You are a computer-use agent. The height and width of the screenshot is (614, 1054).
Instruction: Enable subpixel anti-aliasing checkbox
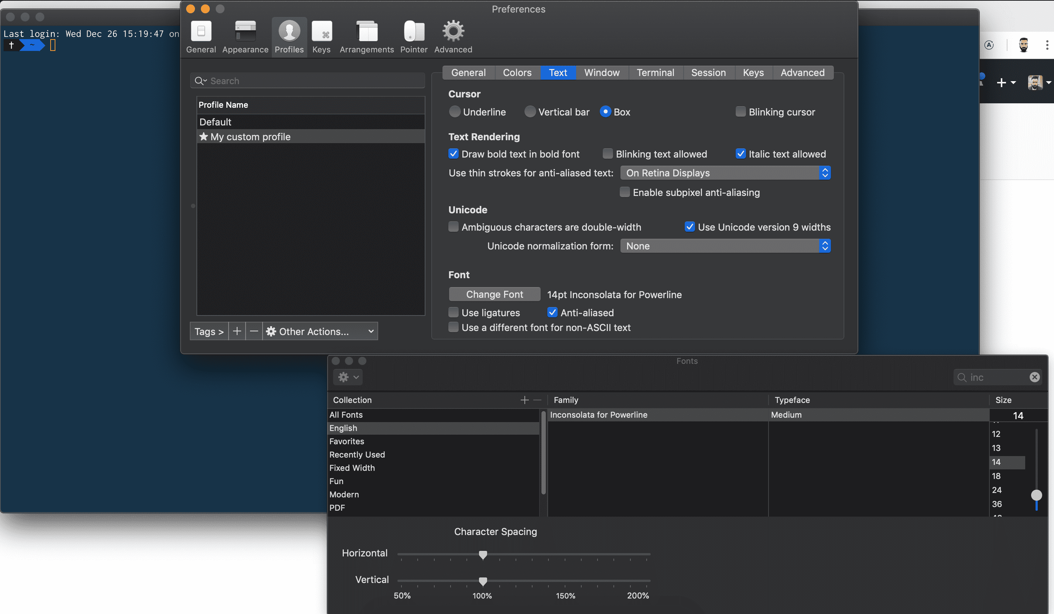(624, 192)
